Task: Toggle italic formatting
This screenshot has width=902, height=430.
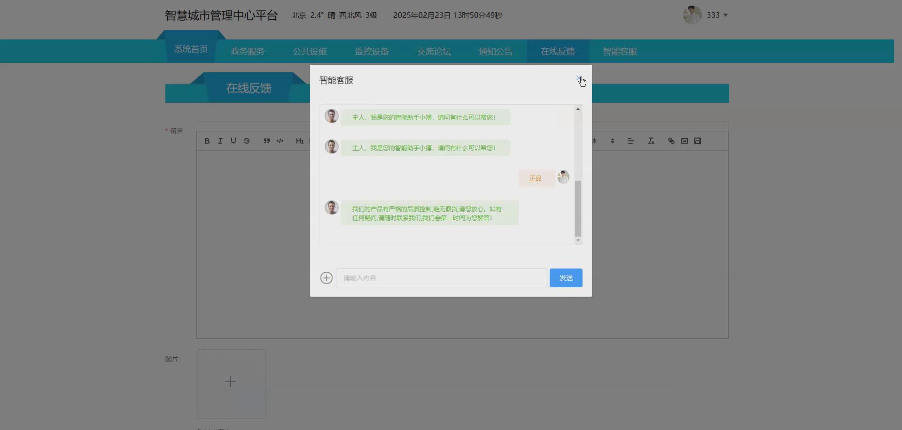Action: click(x=220, y=140)
